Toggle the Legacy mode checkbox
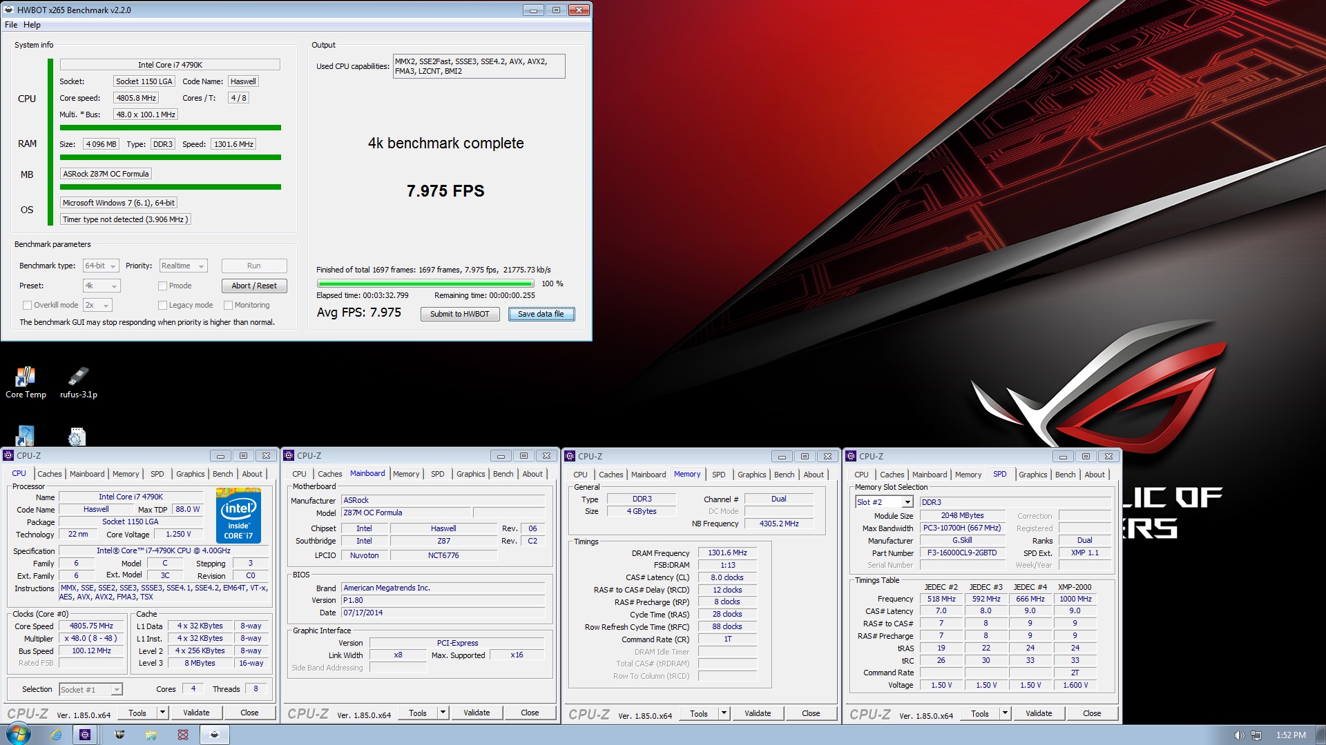 click(162, 305)
